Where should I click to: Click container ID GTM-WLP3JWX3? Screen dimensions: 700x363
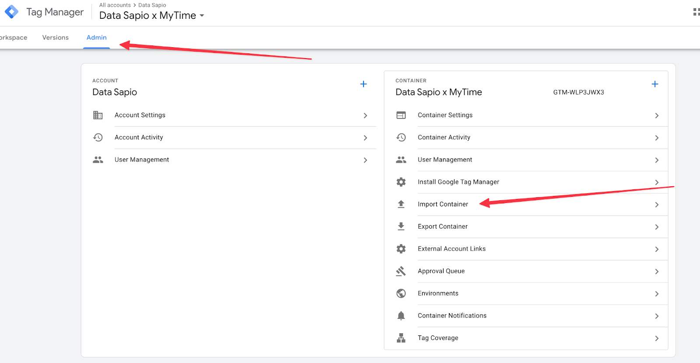[x=578, y=92]
